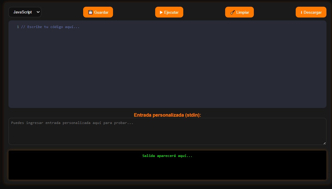The height and width of the screenshot is (189, 332).
Task: Download the file via the Descargar label
Action: [313, 12]
